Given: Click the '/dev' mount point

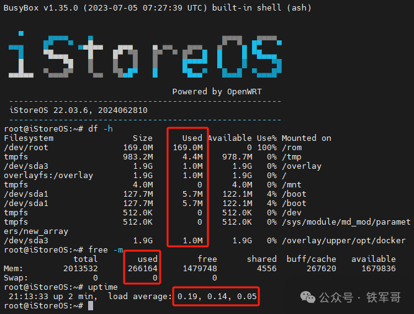Looking at the screenshot, I should click(292, 212).
